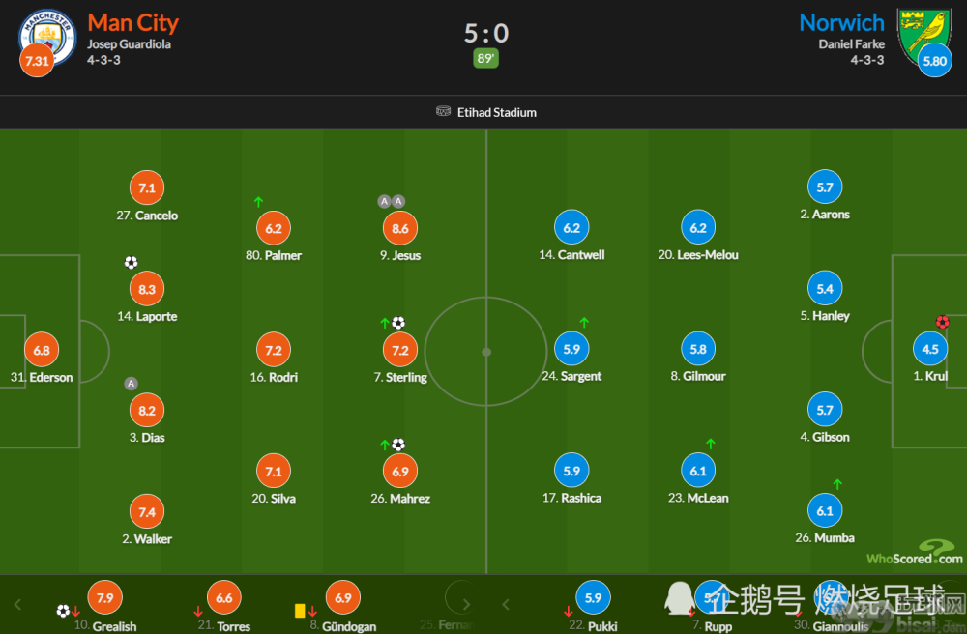Click the goal ball icon above Laporte
Screen dimensions: 967x634
coord(131,263)
